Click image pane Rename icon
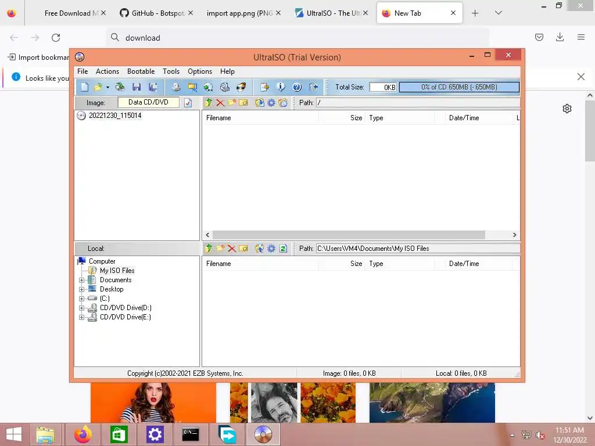595x446 pixels. 243,103
